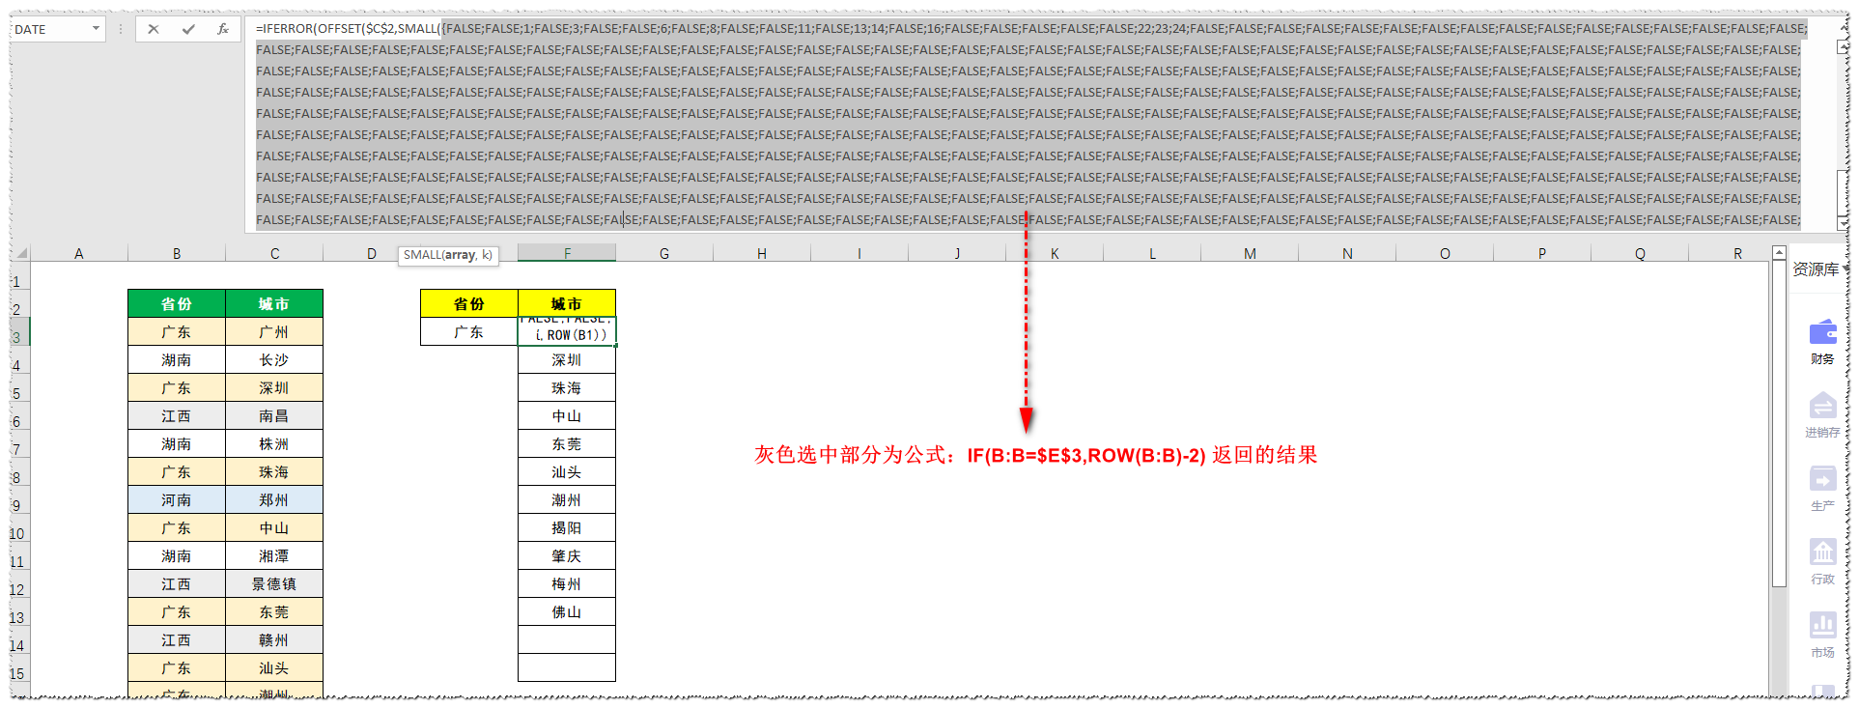
Task: Open the Name Box dropdown arrow
Action: tap(96, 29)
